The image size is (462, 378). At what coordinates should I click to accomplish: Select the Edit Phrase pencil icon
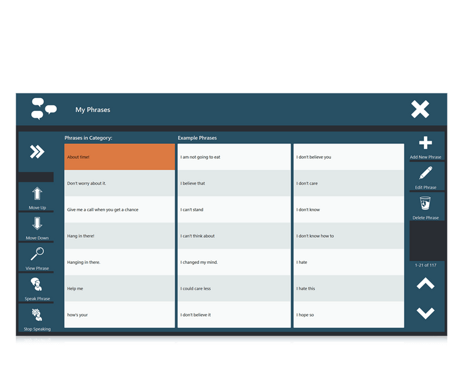click(x=426, y=173)
